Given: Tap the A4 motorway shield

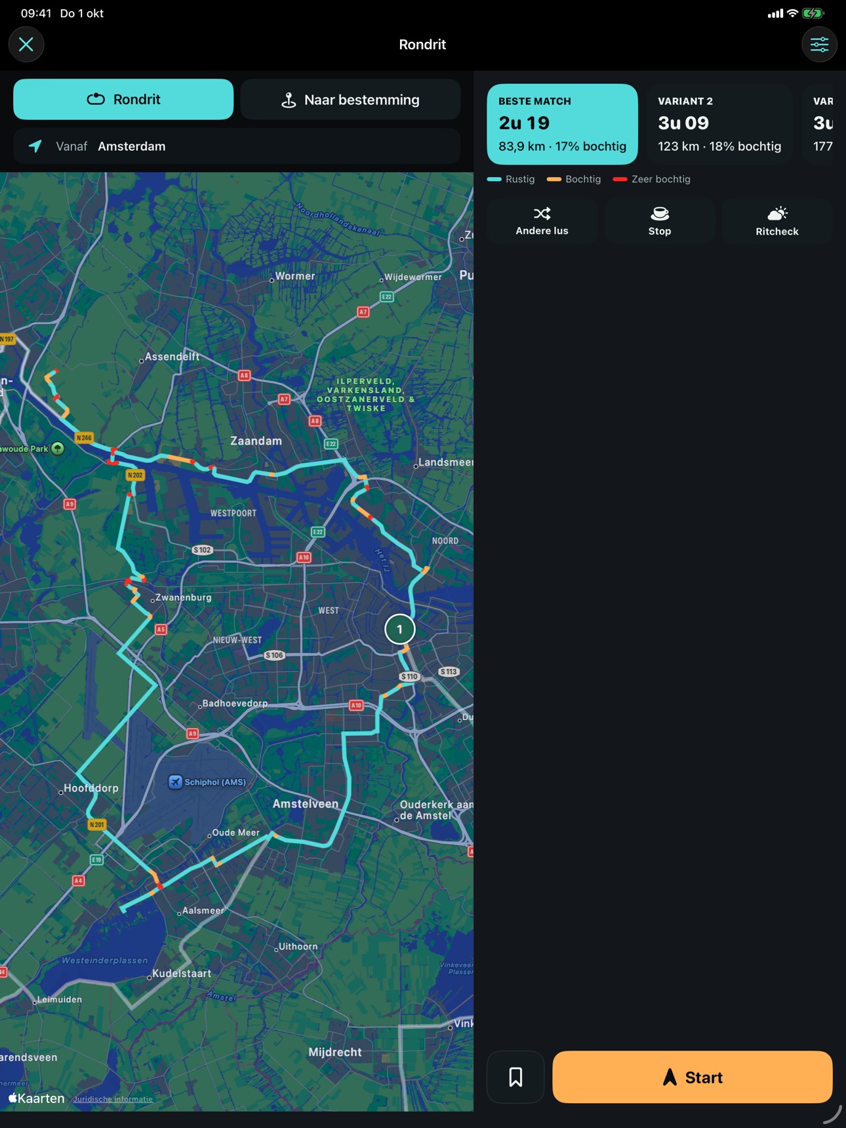Looking at the screenshot, I should (x=79, y=881).
